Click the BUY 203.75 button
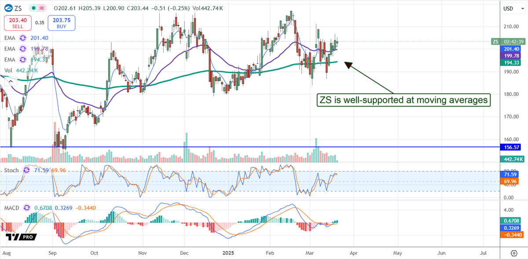This screenshot has width=528, height=259. pos(61,22)
